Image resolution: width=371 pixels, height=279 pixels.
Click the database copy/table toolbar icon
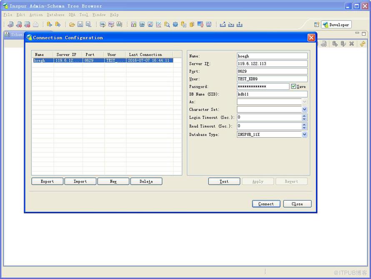tap(183, 24)
